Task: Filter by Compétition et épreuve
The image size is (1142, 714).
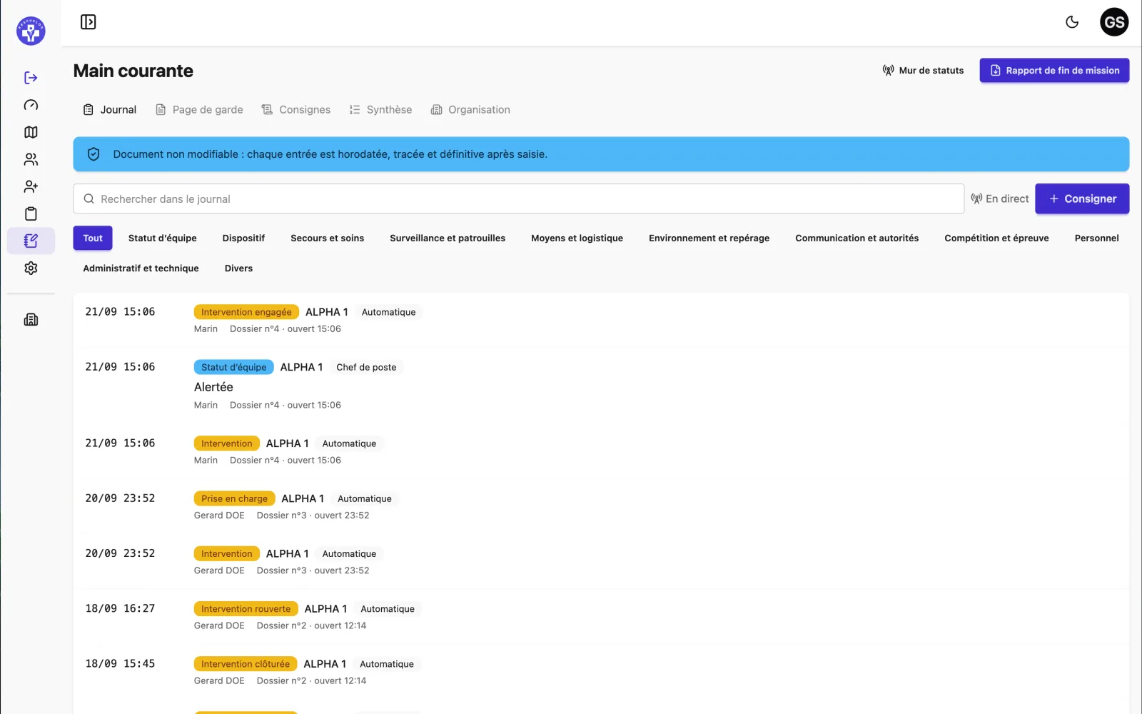Action: pos(996,238)
